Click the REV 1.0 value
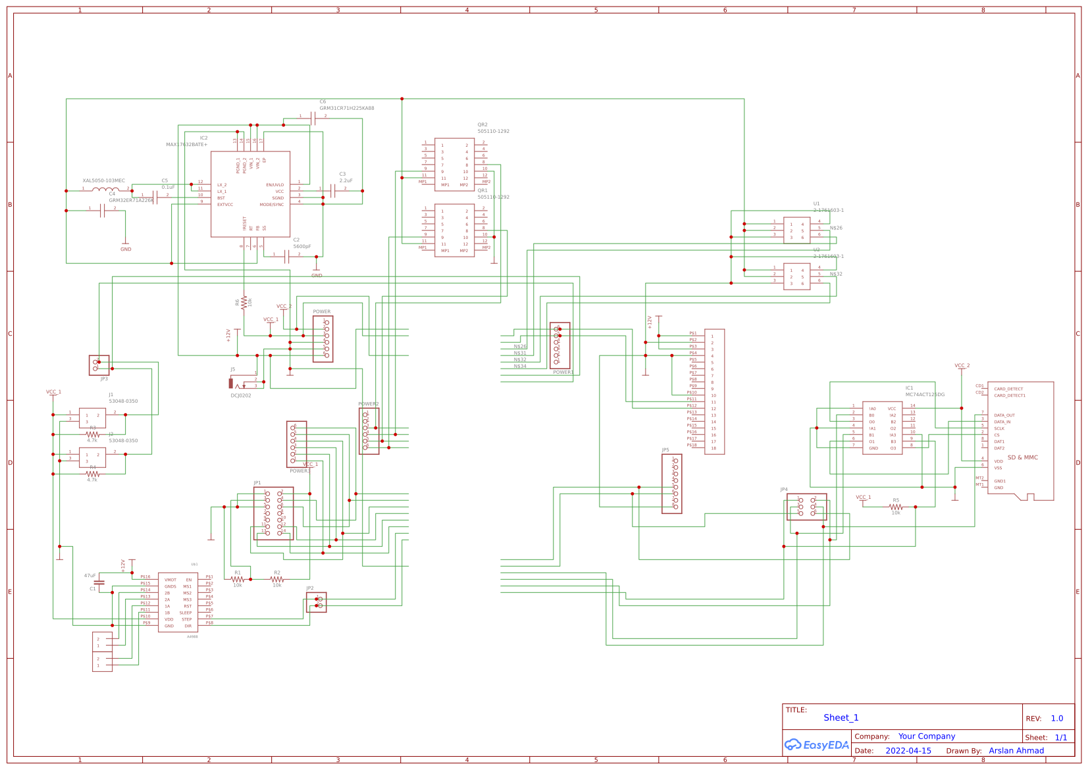This screenshot has height=770, width=1088. (1056, 719)
